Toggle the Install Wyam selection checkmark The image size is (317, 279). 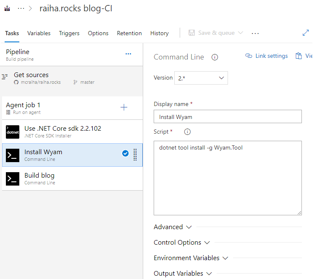126,153
